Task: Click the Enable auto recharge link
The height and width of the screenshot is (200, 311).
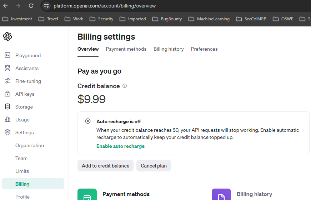Action: click(120, 146)
